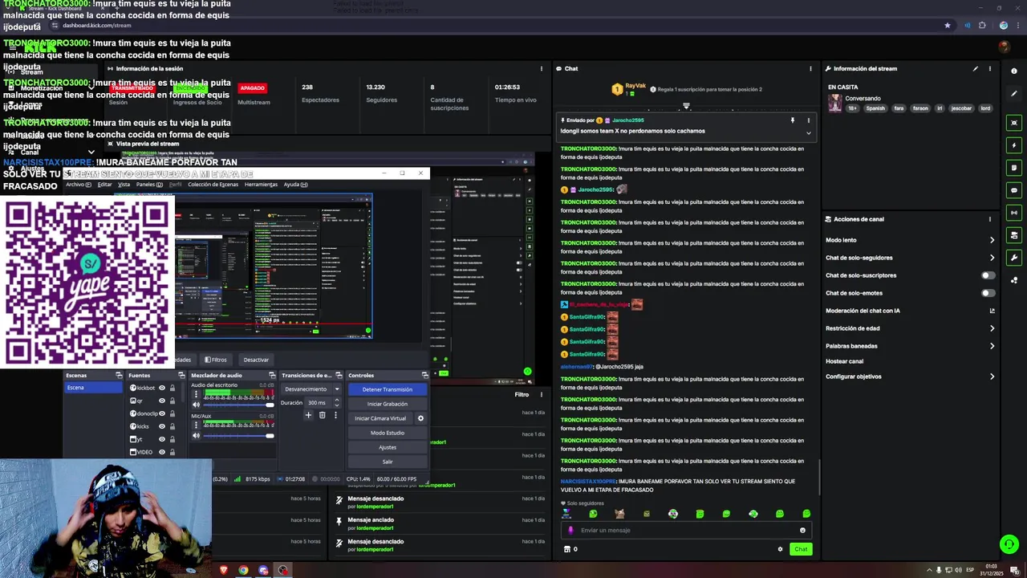Open Acciones de canal three-dot menu
The width and height of the screenshot is (1027, 578).
click(989, 219)
